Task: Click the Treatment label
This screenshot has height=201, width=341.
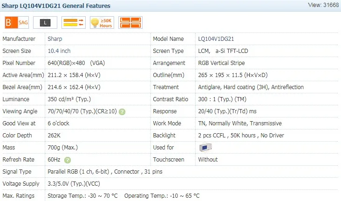Action: click(166, 87)
